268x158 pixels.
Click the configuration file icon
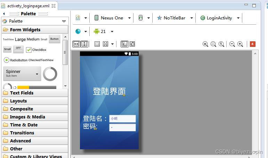(x=78, y=18)
